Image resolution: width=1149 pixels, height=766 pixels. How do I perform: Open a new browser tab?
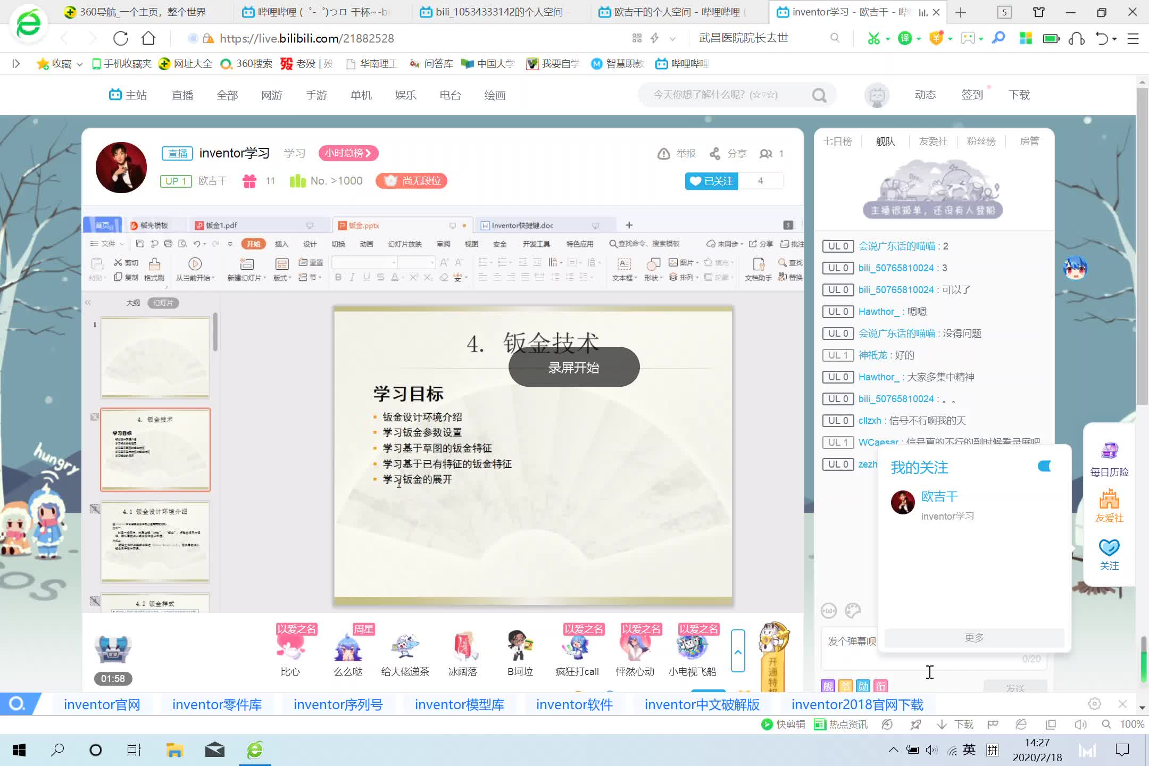[x=961, y=12]
